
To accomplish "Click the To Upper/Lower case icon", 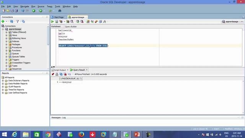I will click(92, 21).
